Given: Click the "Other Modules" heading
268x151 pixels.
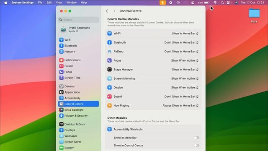Looking at the screenshot, I should tap(117, 118).
